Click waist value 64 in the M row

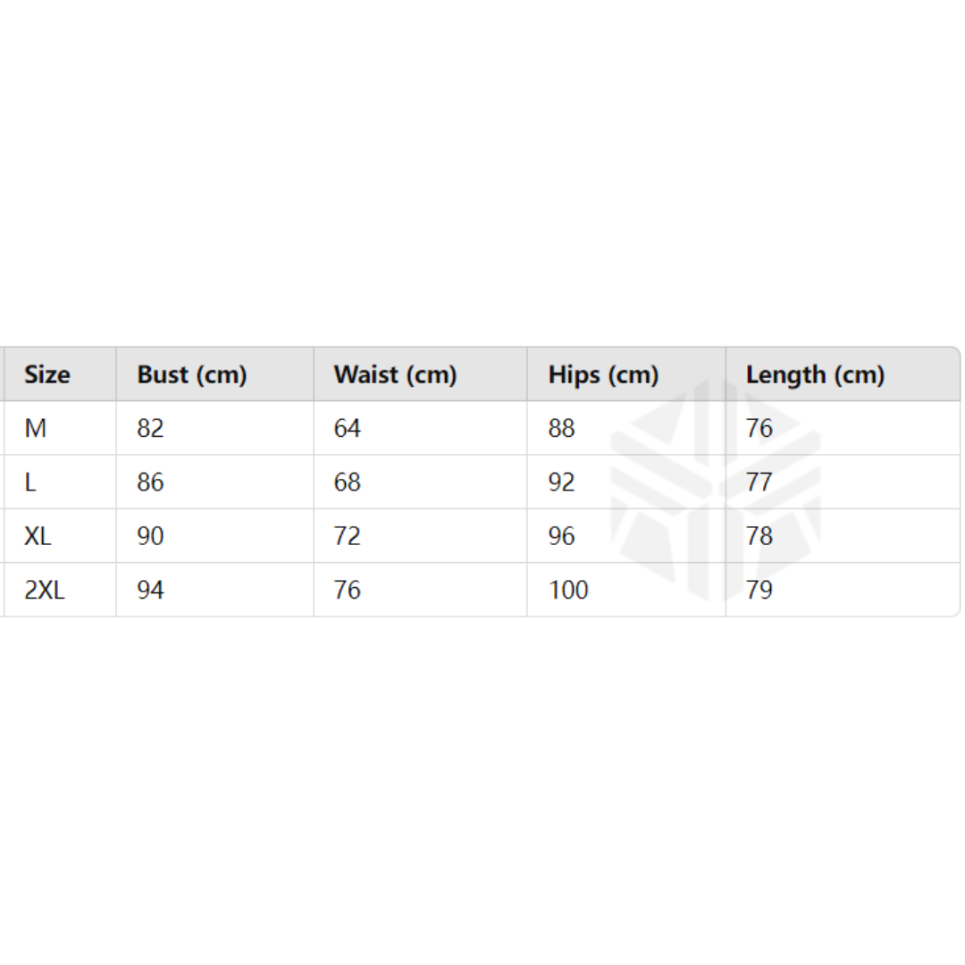347,429
